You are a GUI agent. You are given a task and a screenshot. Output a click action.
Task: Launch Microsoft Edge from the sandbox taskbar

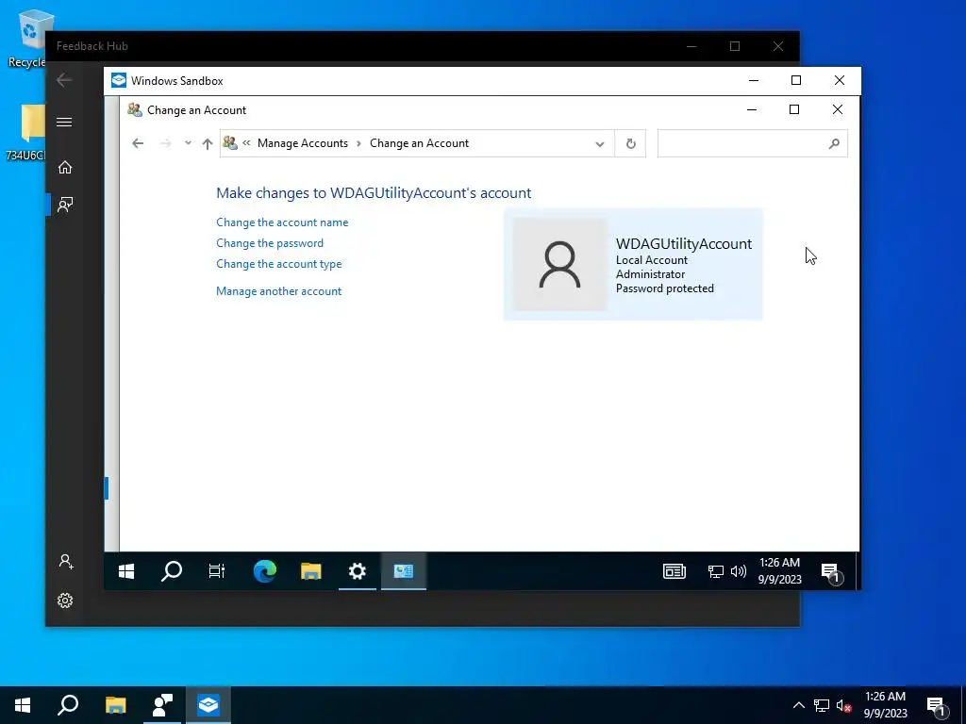pyautogui.click(x=265, y=571)
